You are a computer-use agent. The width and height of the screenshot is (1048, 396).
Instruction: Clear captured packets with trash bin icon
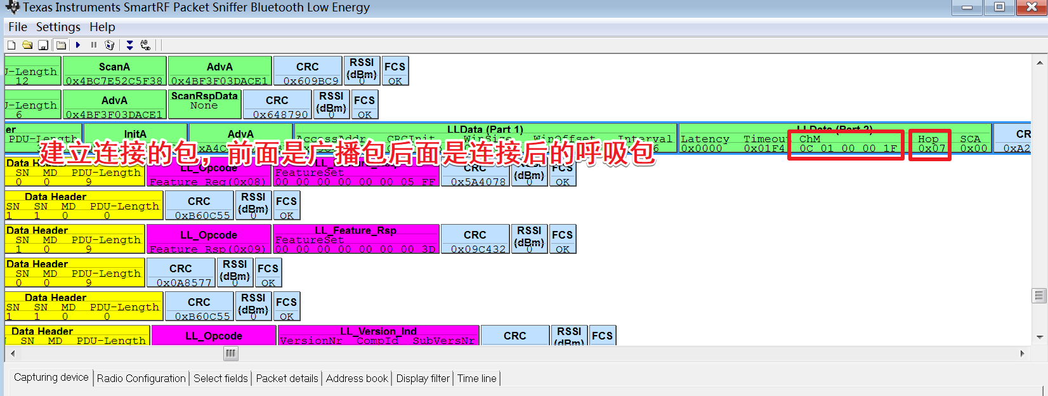pyautogui.click(x=110, y=45)
